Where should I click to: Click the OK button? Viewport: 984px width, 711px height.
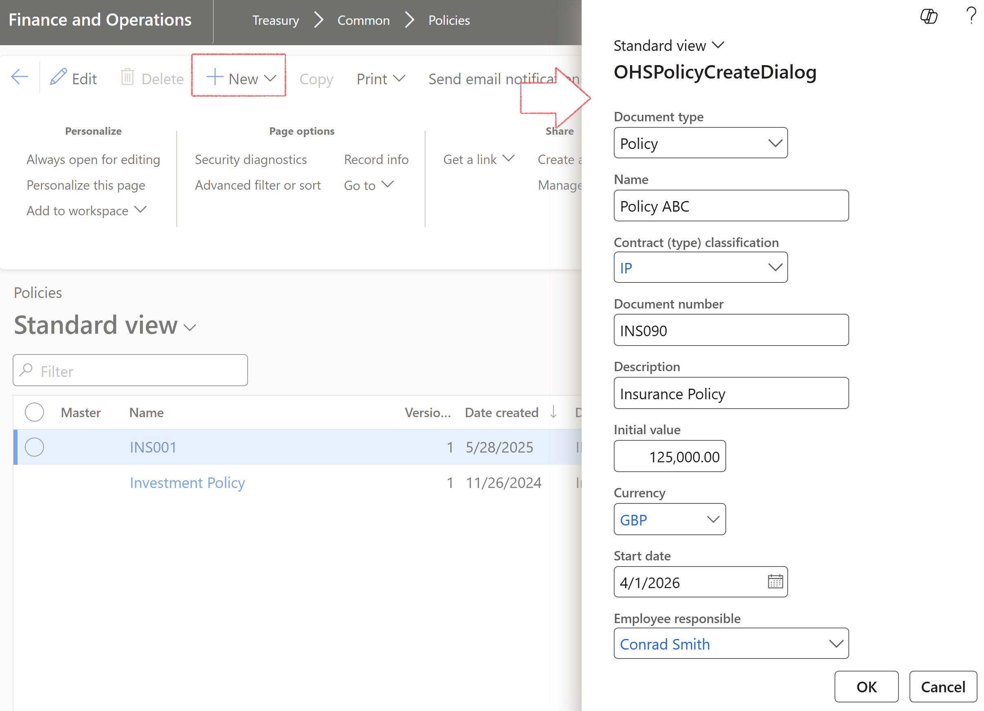[866, 687]
